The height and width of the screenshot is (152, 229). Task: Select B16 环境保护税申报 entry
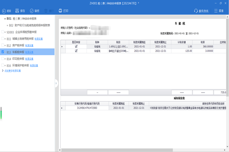click(x=18, y=66)
